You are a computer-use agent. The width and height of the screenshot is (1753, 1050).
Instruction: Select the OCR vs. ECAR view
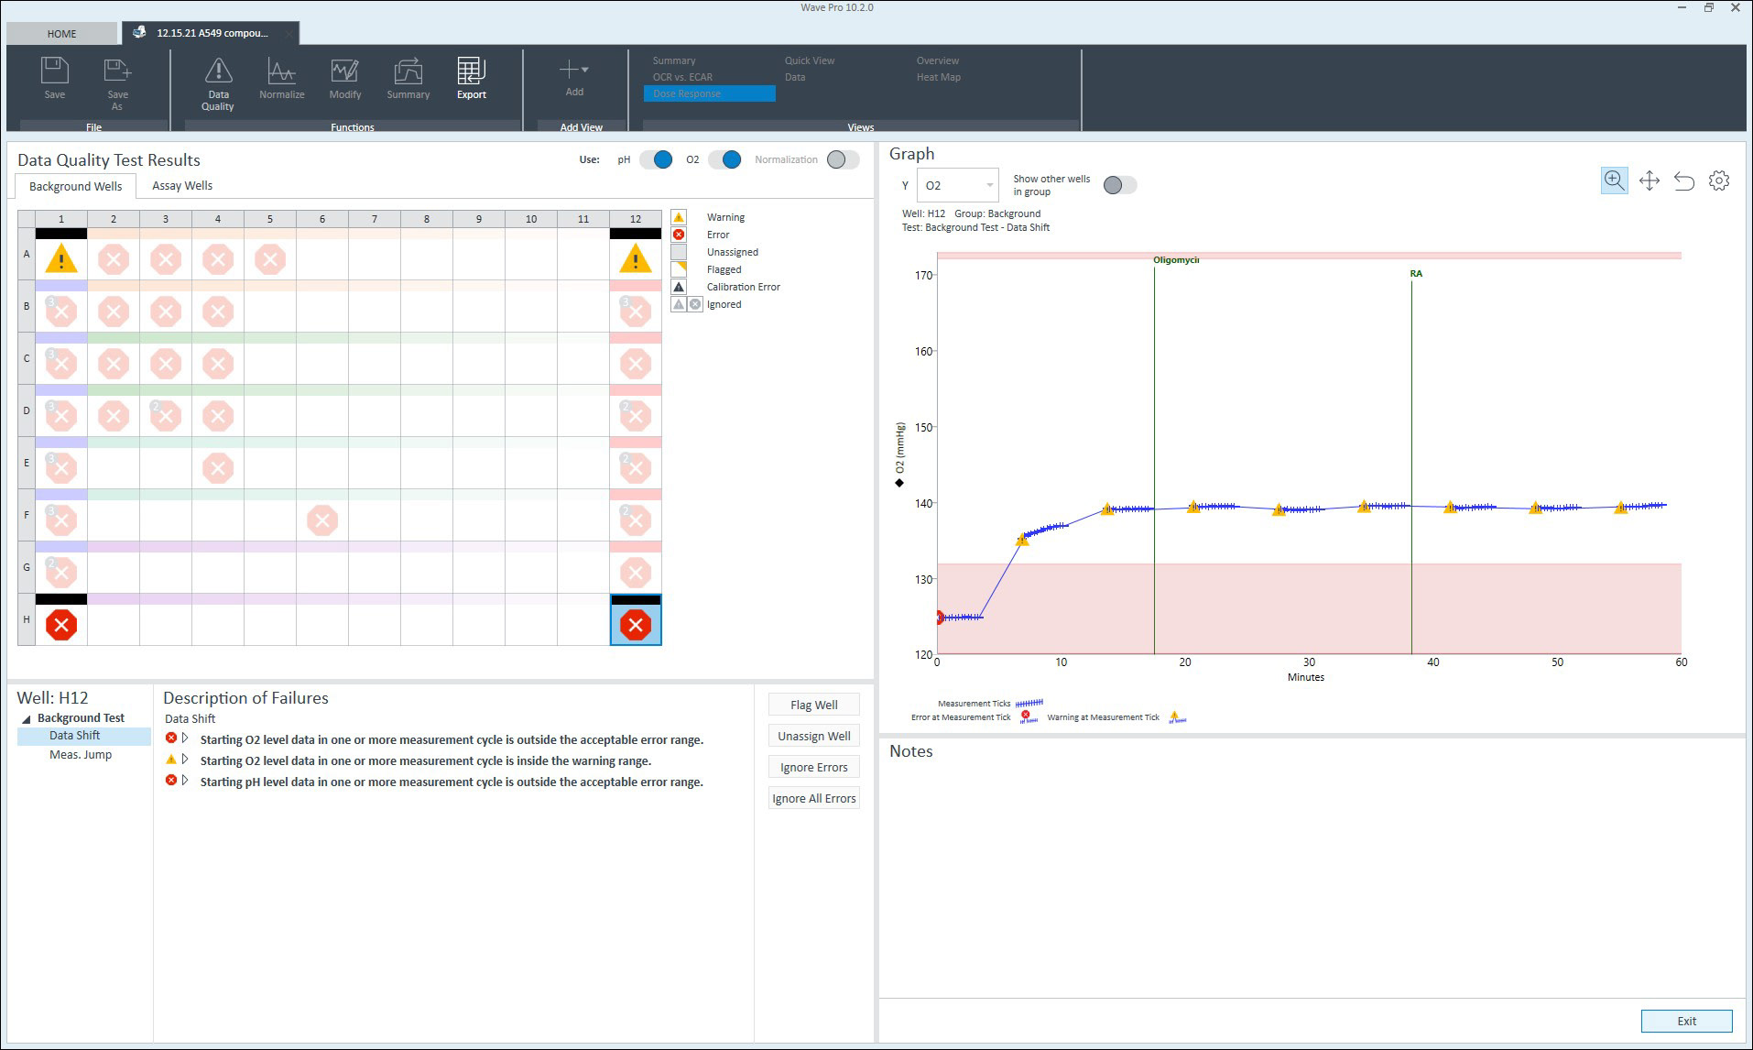pos(682,77)
